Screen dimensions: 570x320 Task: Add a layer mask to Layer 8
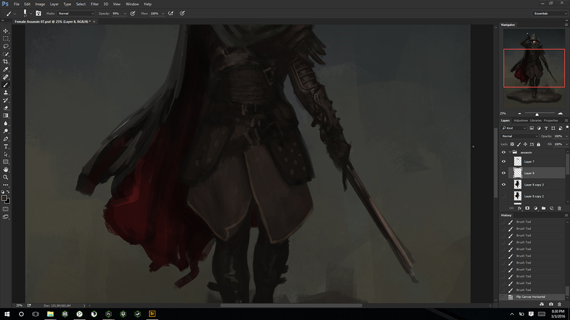point(527,208)
